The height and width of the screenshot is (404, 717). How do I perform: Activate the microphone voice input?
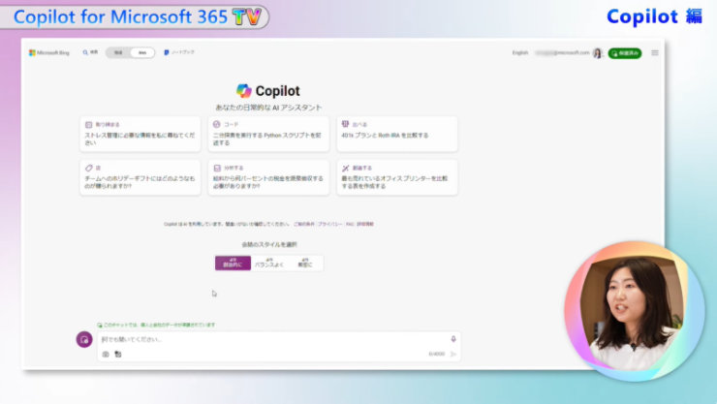453,339
